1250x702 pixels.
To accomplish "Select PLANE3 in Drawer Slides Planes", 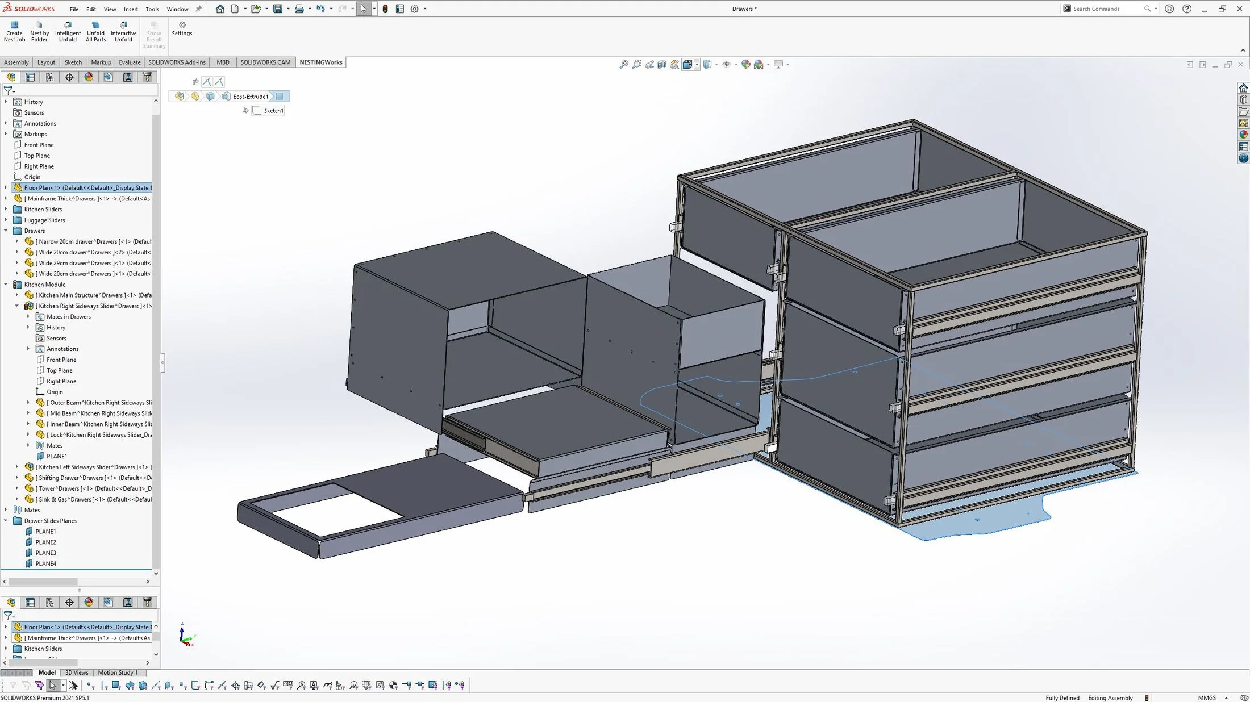I will [x=45, y=553].
